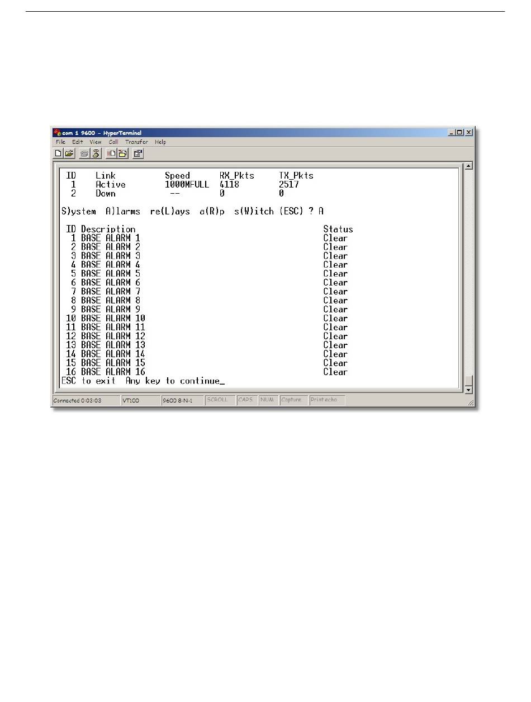Click the Capture status bar indicator
This screenshot has height=702, width=531.
click(291, 400)
